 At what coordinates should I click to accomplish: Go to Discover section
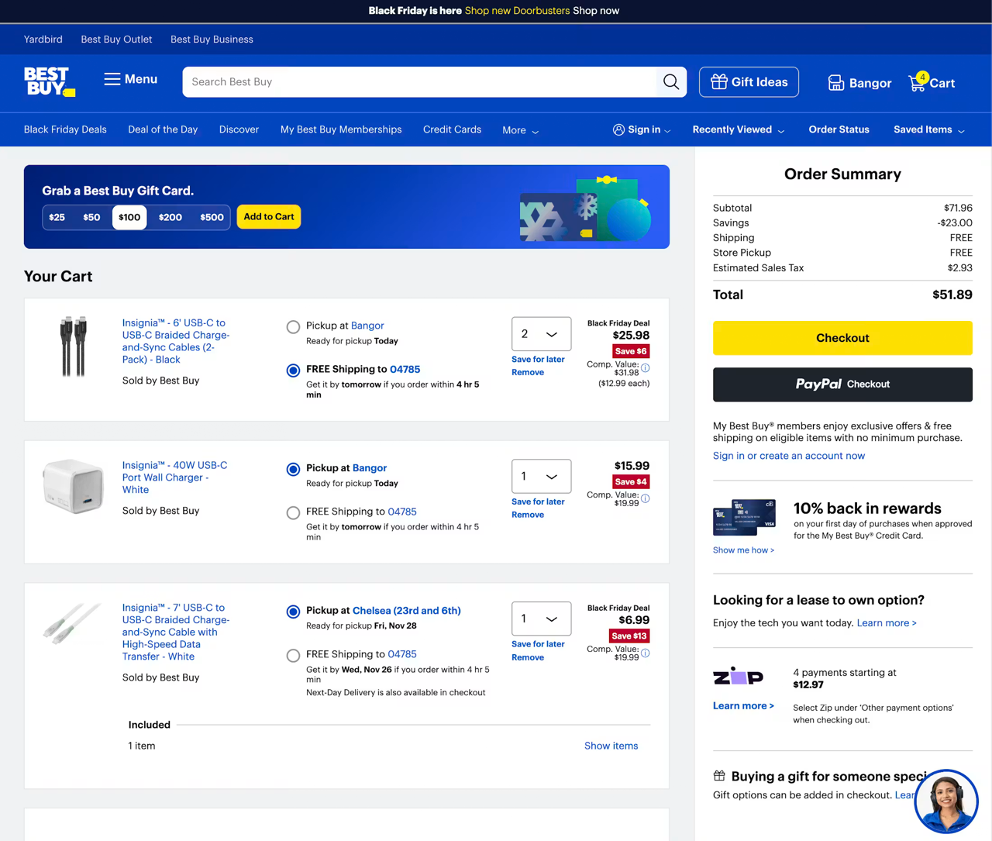(x=239, y=129)
